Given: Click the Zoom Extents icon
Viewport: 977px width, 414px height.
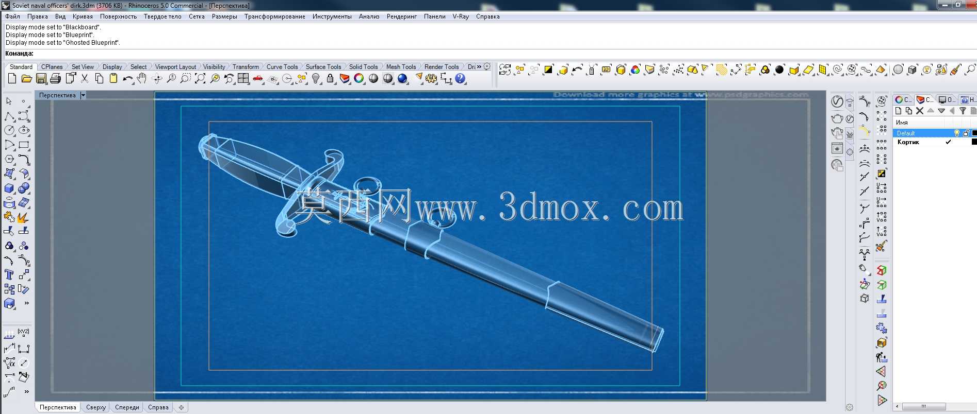Looking at the screenshot, I should click(200, 79).
